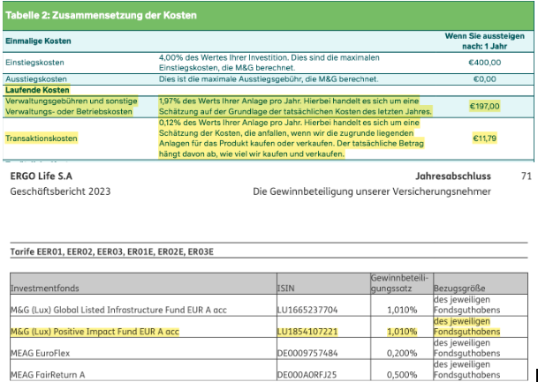This screenshot has height=382, width=538.
Task: Select the 'Einmalige Kosten' header cell
Action: [38, 41]
